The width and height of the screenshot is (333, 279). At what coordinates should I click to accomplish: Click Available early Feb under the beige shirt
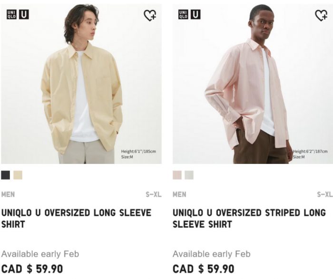pyautogui.click(x=40, y=254)
